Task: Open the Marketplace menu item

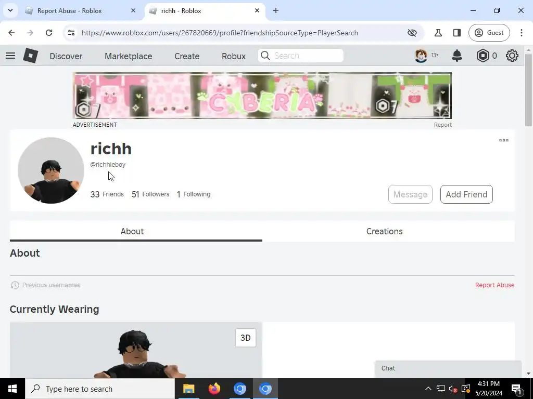Action: [129, 56]
